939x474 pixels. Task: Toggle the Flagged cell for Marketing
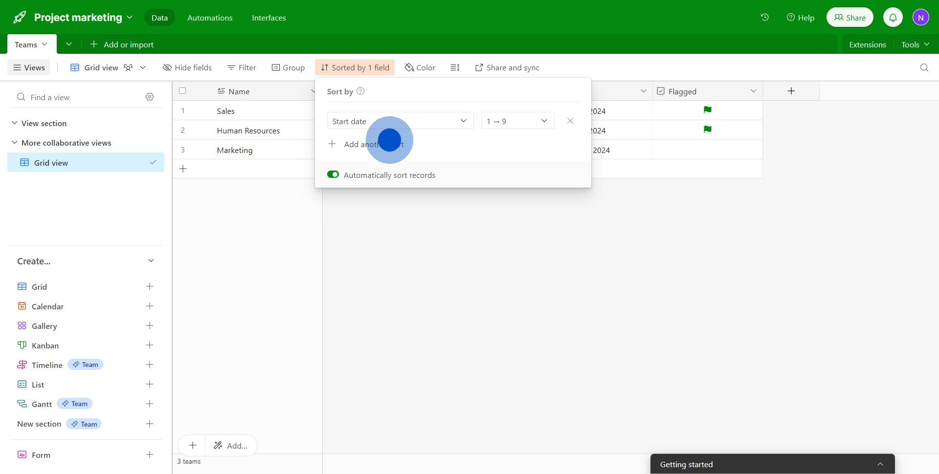(707, 150)
